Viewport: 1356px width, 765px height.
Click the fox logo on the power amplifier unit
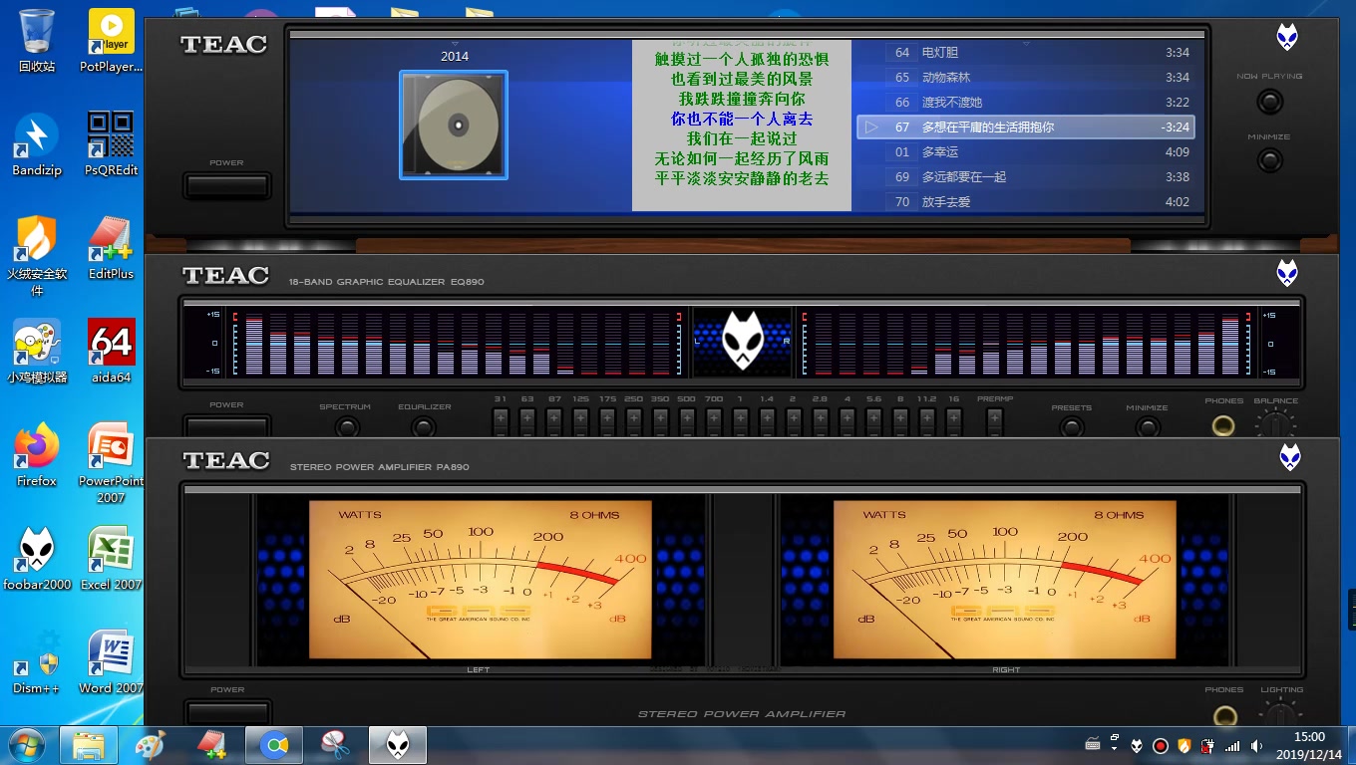[x=1290, y=457]
